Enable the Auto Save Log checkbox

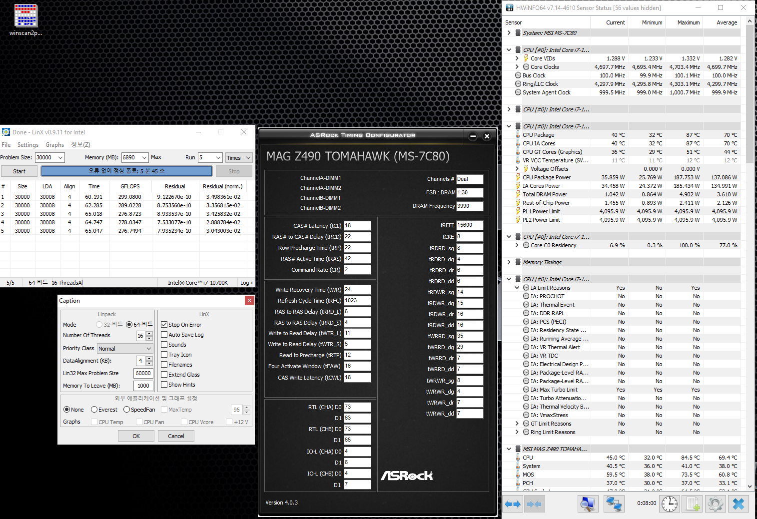(164, 335)
